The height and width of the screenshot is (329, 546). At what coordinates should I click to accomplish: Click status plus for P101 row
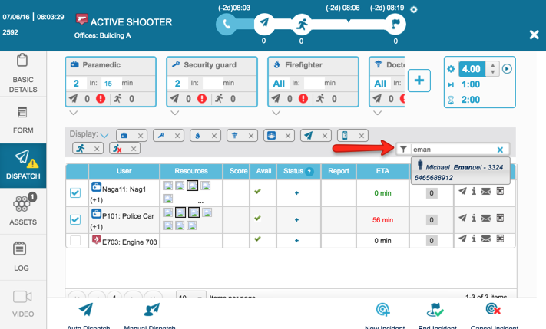tap(296, 220)
